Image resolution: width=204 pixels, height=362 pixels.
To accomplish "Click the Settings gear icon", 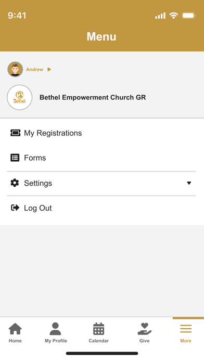I will 15,183.
